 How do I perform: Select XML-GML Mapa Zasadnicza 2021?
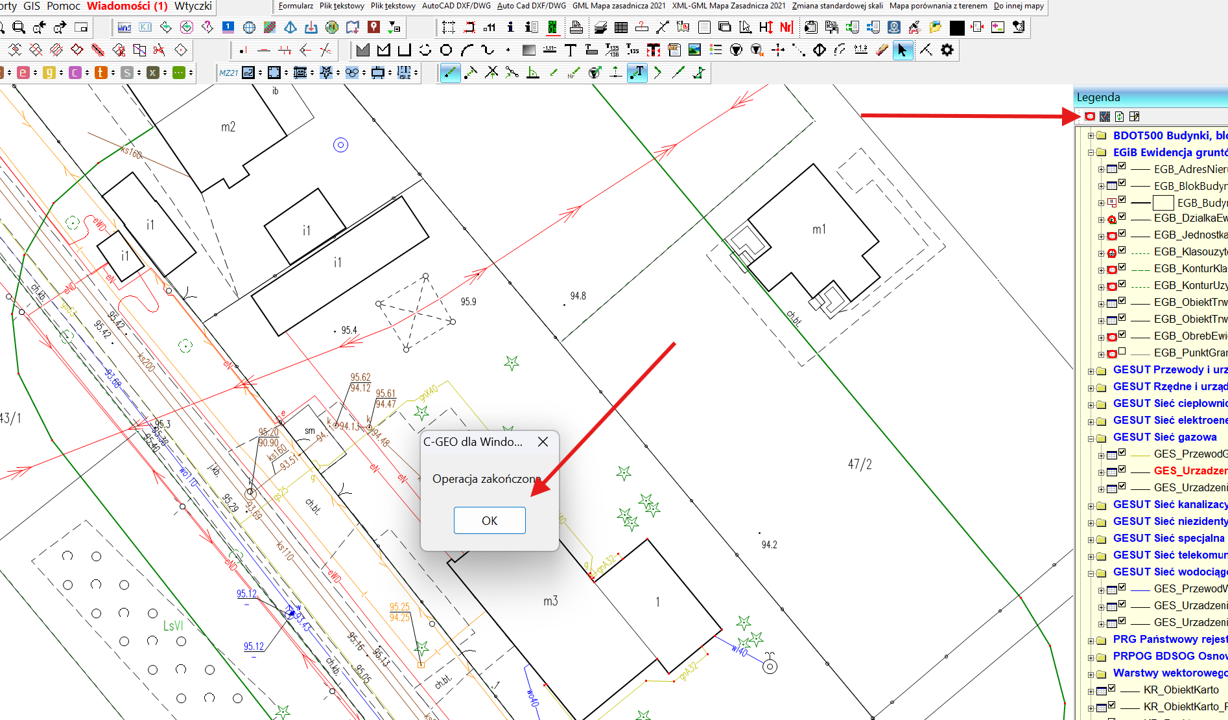[x=729, y=6]
